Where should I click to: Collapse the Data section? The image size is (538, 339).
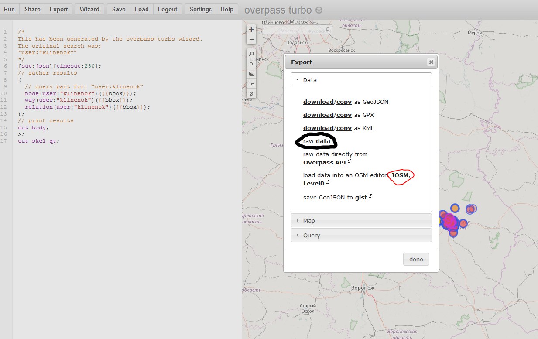point(361,80)
